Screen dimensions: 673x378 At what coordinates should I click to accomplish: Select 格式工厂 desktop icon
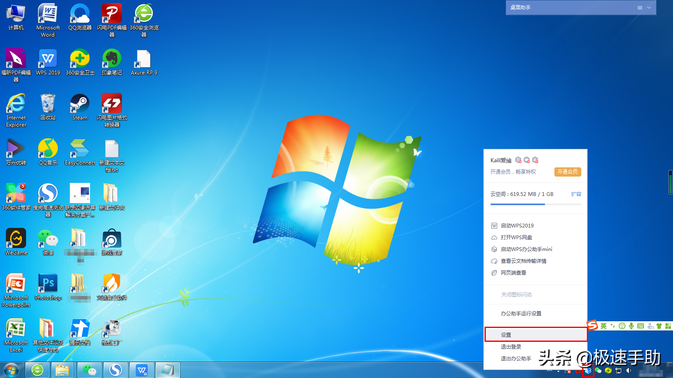click(112, 332)
